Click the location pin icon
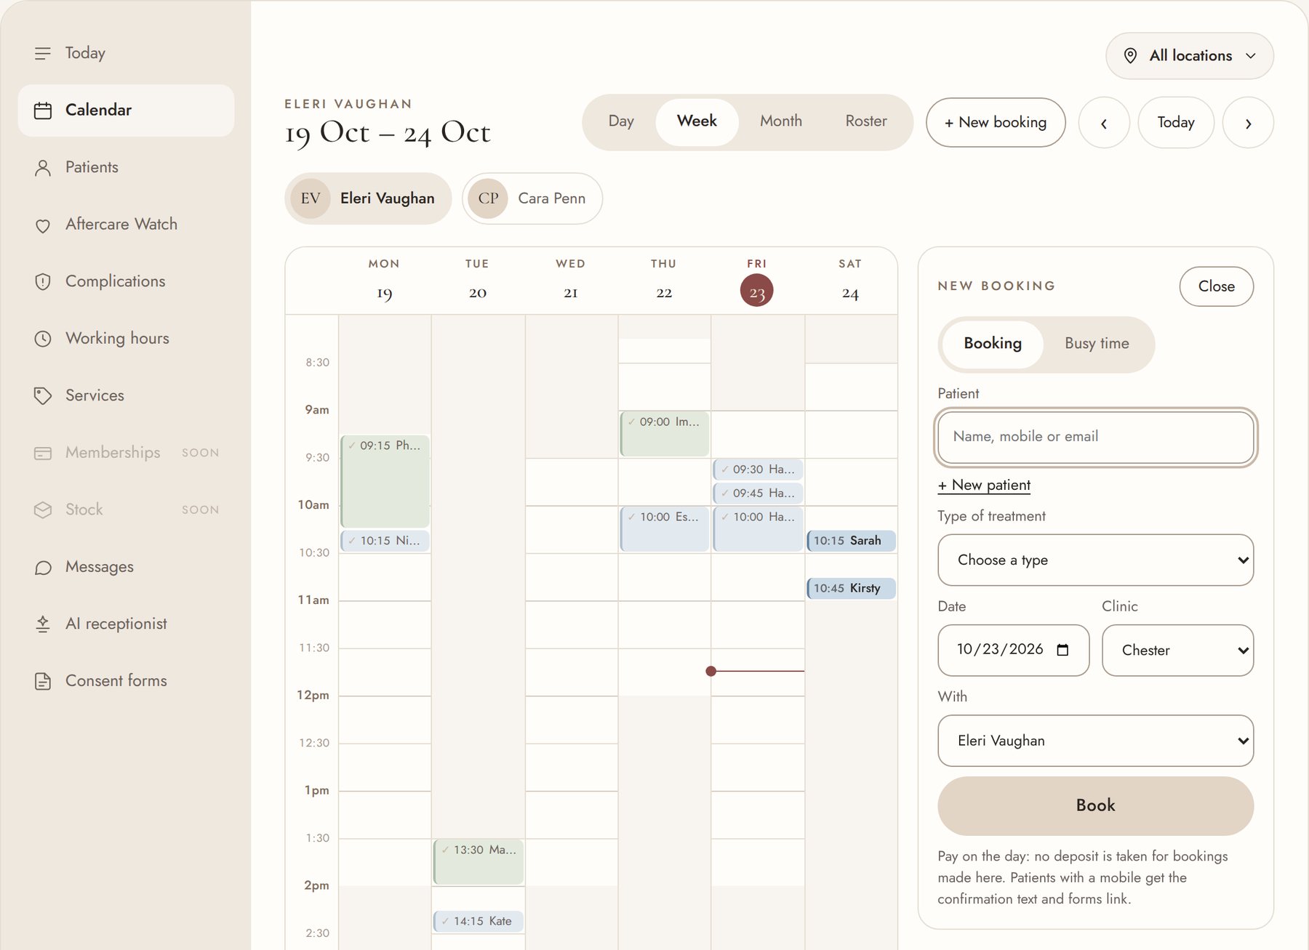1309x950 pixels. 1130,56
